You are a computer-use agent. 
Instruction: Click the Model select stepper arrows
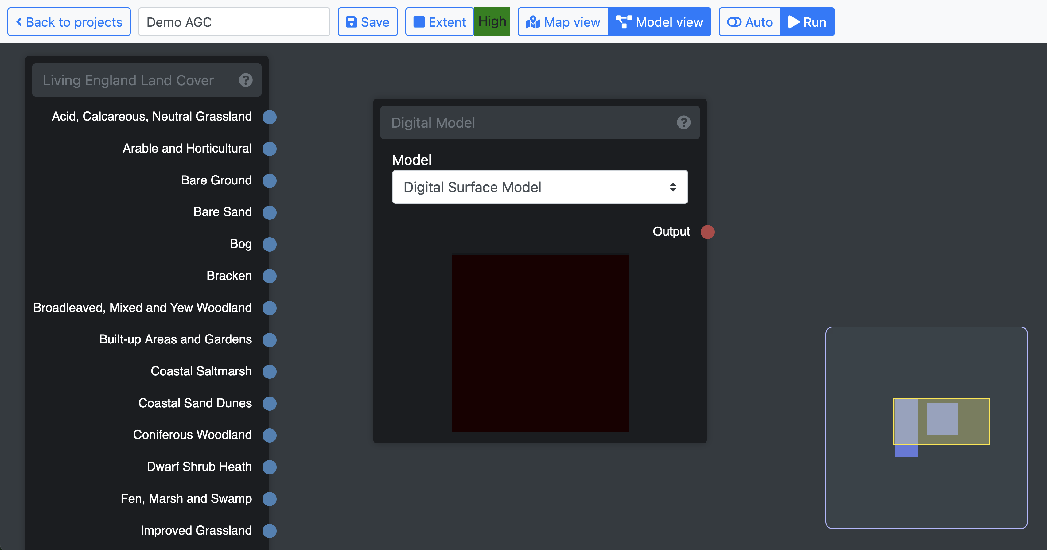coord(673,187)
